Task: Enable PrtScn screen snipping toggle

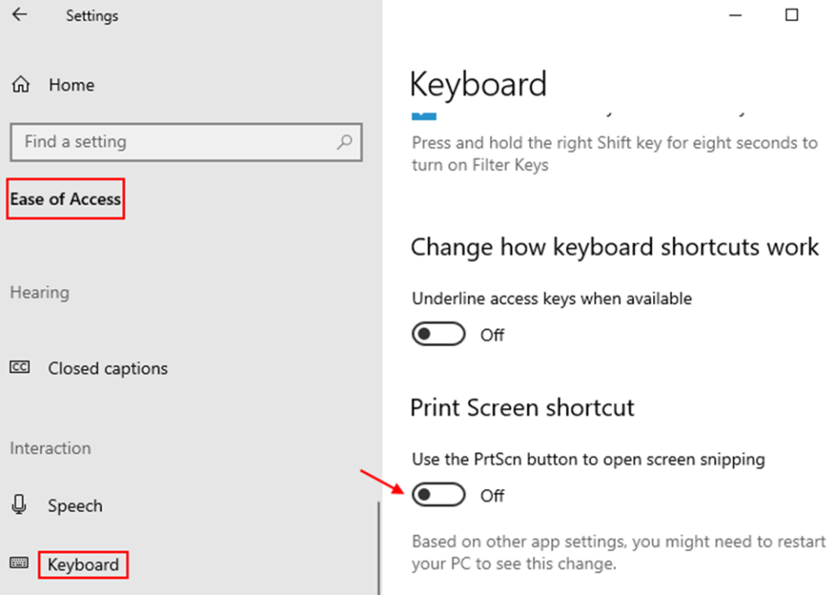Action: [x=438, y=495]
